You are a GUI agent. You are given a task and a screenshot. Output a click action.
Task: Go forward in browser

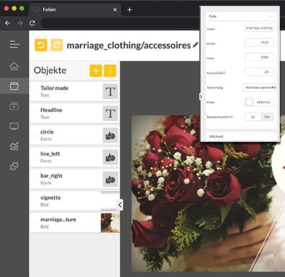click(x=20, y=23)
